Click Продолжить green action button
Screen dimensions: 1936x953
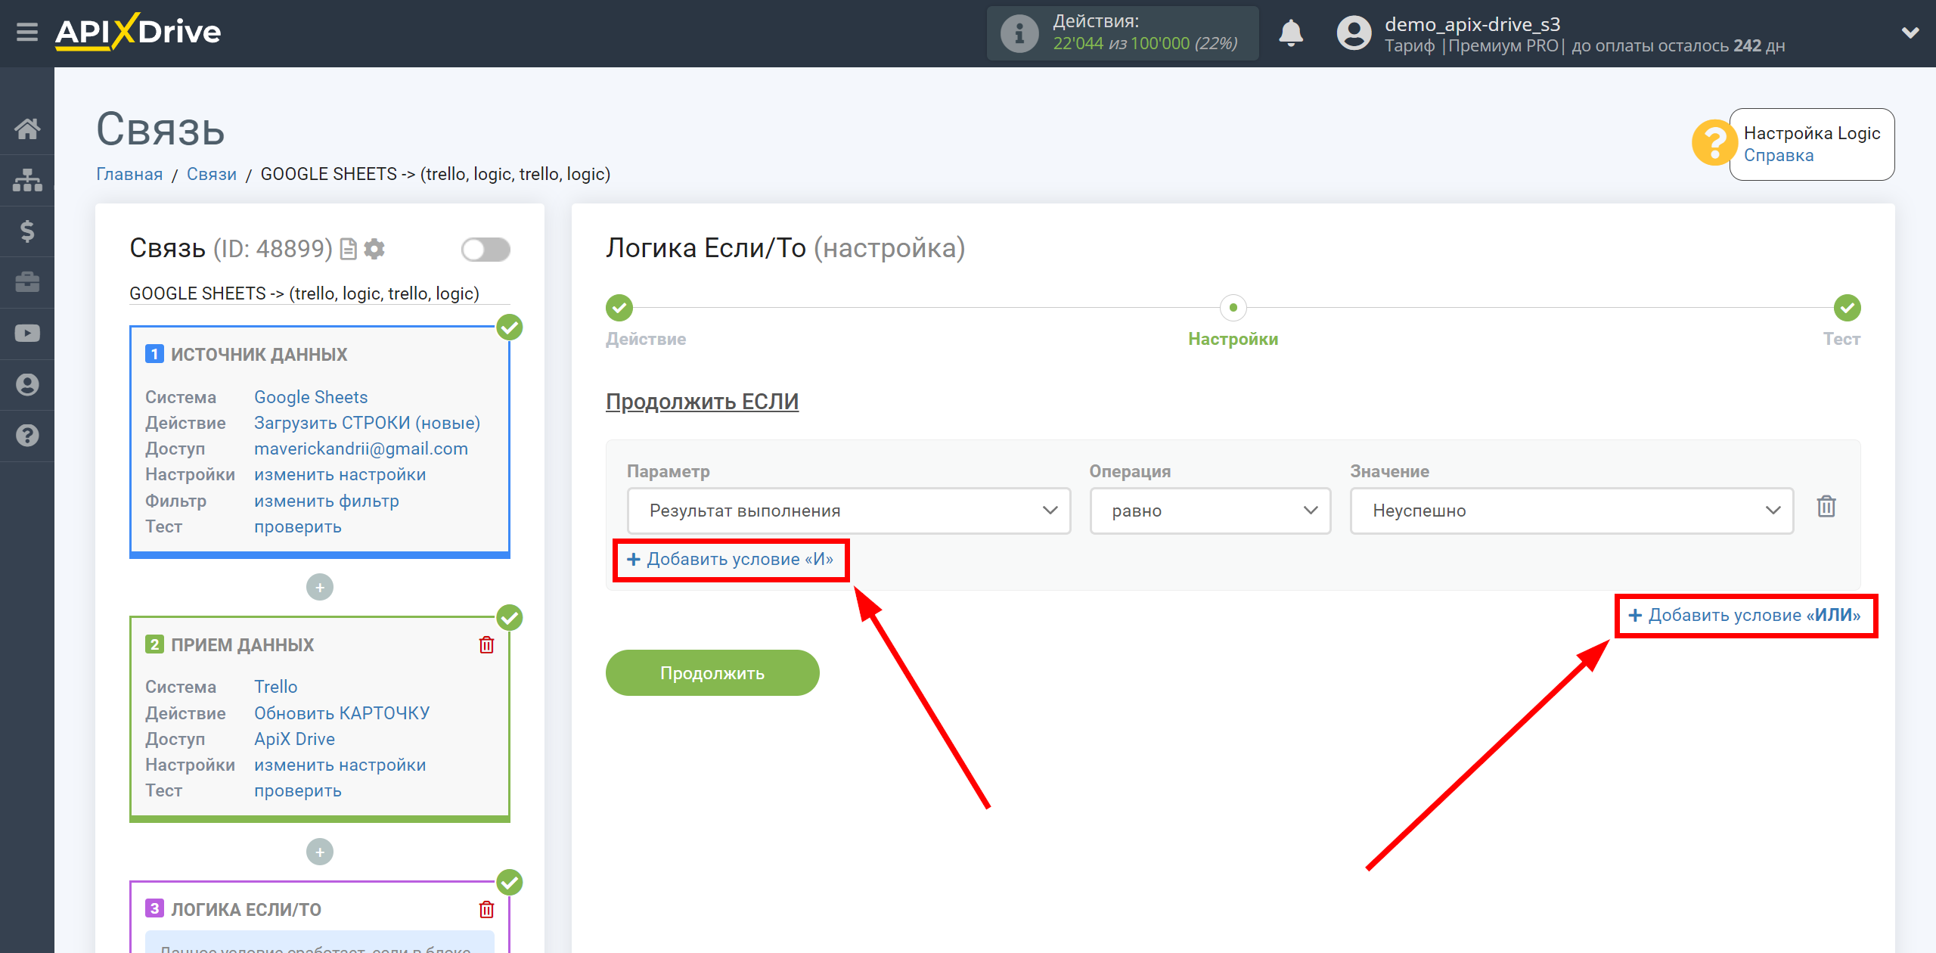click(x=714, y=674)
